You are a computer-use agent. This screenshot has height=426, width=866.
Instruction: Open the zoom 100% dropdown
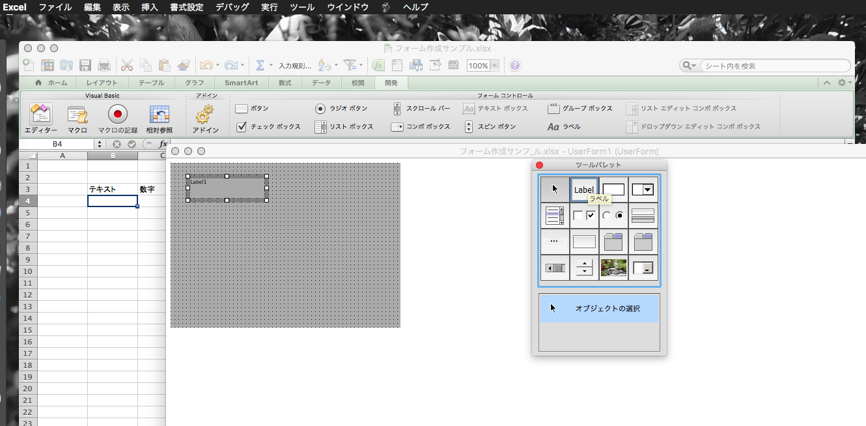point(495,66)
